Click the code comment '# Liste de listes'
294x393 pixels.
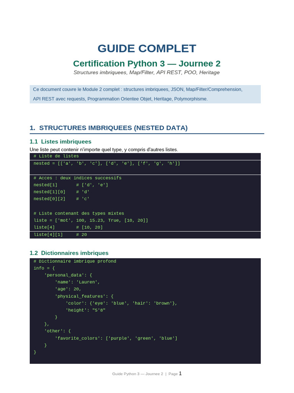coord(56,156)
